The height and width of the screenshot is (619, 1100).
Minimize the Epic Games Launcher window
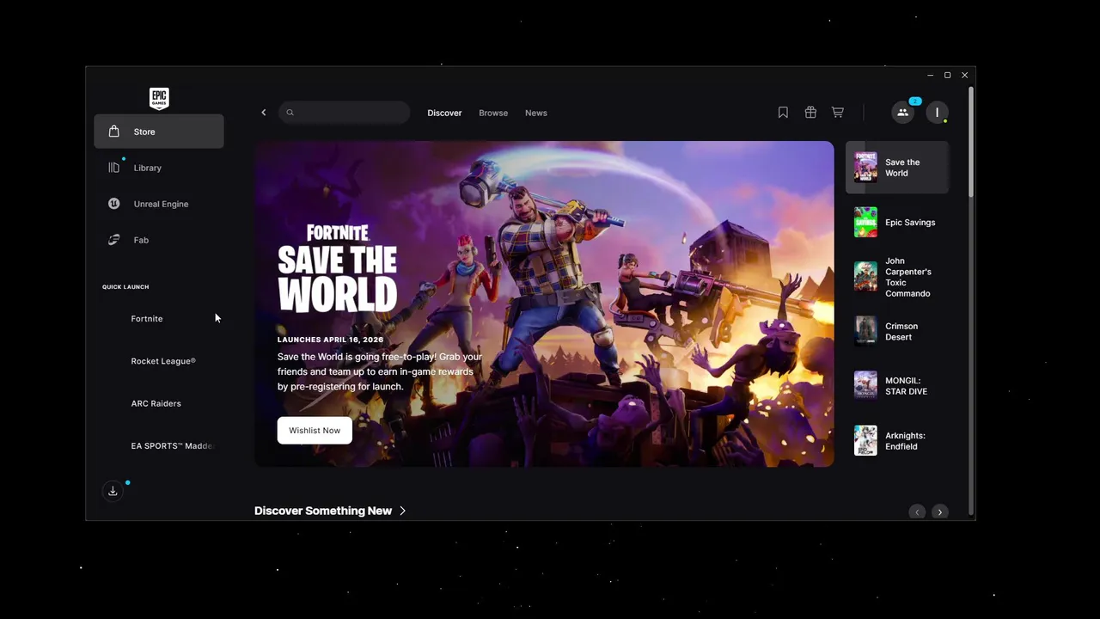[931, 76]
